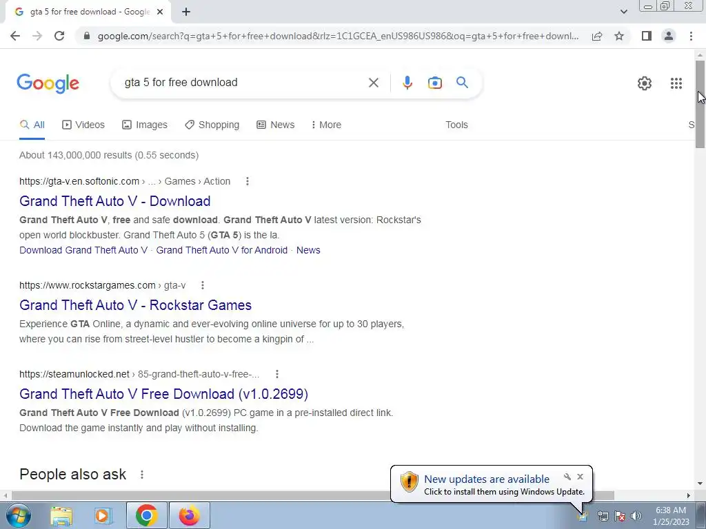Open Grand Theft Auto V Free Download result
Screen dimensions: 706x529
point(164,394)
